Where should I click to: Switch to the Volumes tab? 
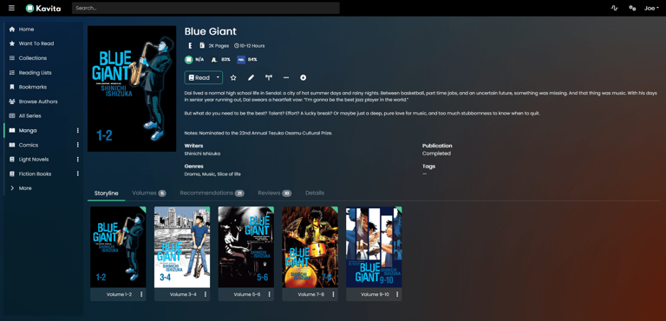[148, 193]
